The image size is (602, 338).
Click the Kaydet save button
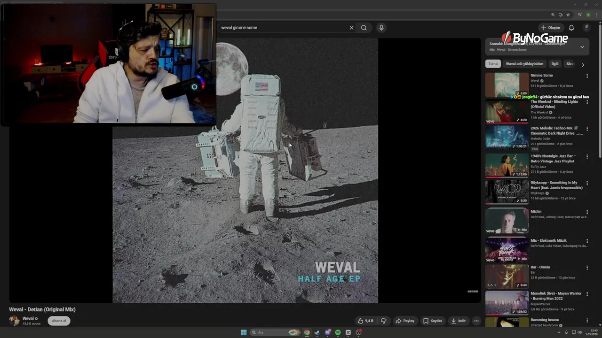click(433, 321)
